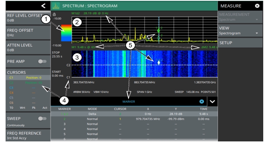The width and height of the screenshot is (270, 143).
Task: Toggle the SWEEP Continuously switch
Action: click(x=42, y=119)
